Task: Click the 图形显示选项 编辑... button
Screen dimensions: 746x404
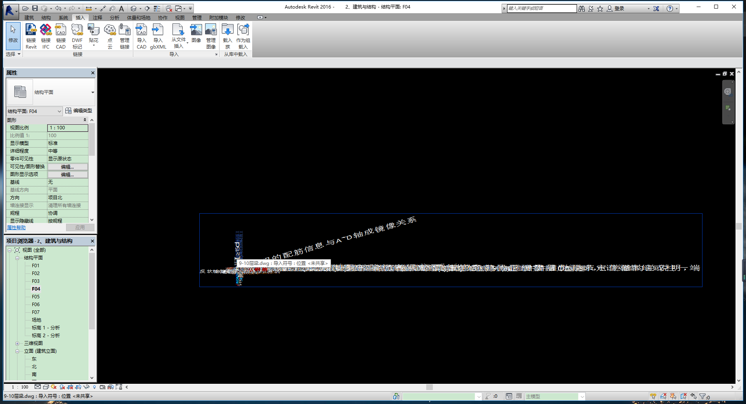Action: click(x=68, y=174)
